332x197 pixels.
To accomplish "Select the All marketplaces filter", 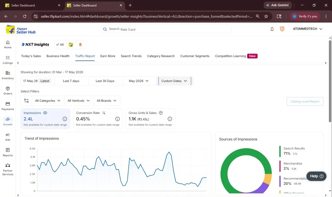I will point(60,45).
